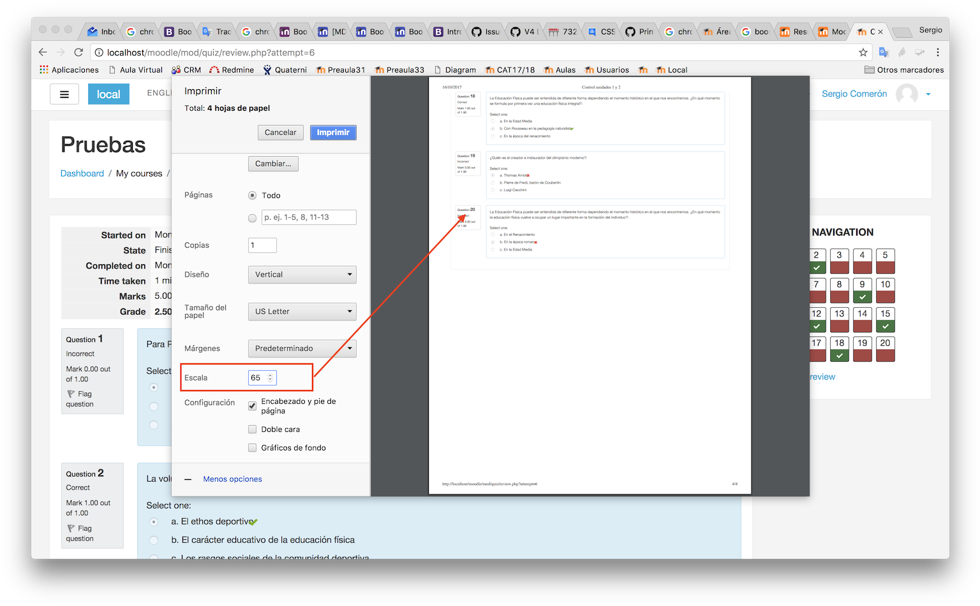This screenshot has width=980, height=606.
Task: Enable the Doble cara checkbox
Action: click(252, 429)
